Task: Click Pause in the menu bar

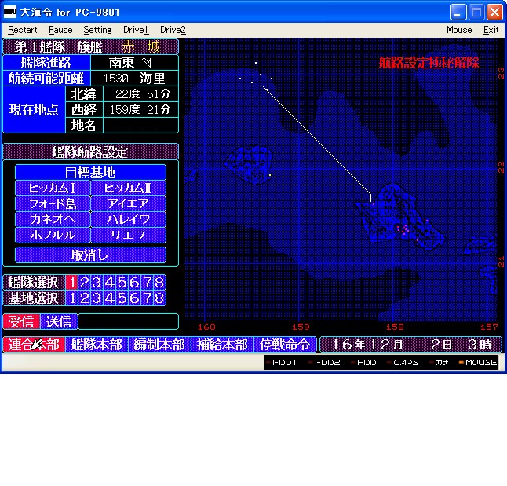Action: click(x=60, y=30)
